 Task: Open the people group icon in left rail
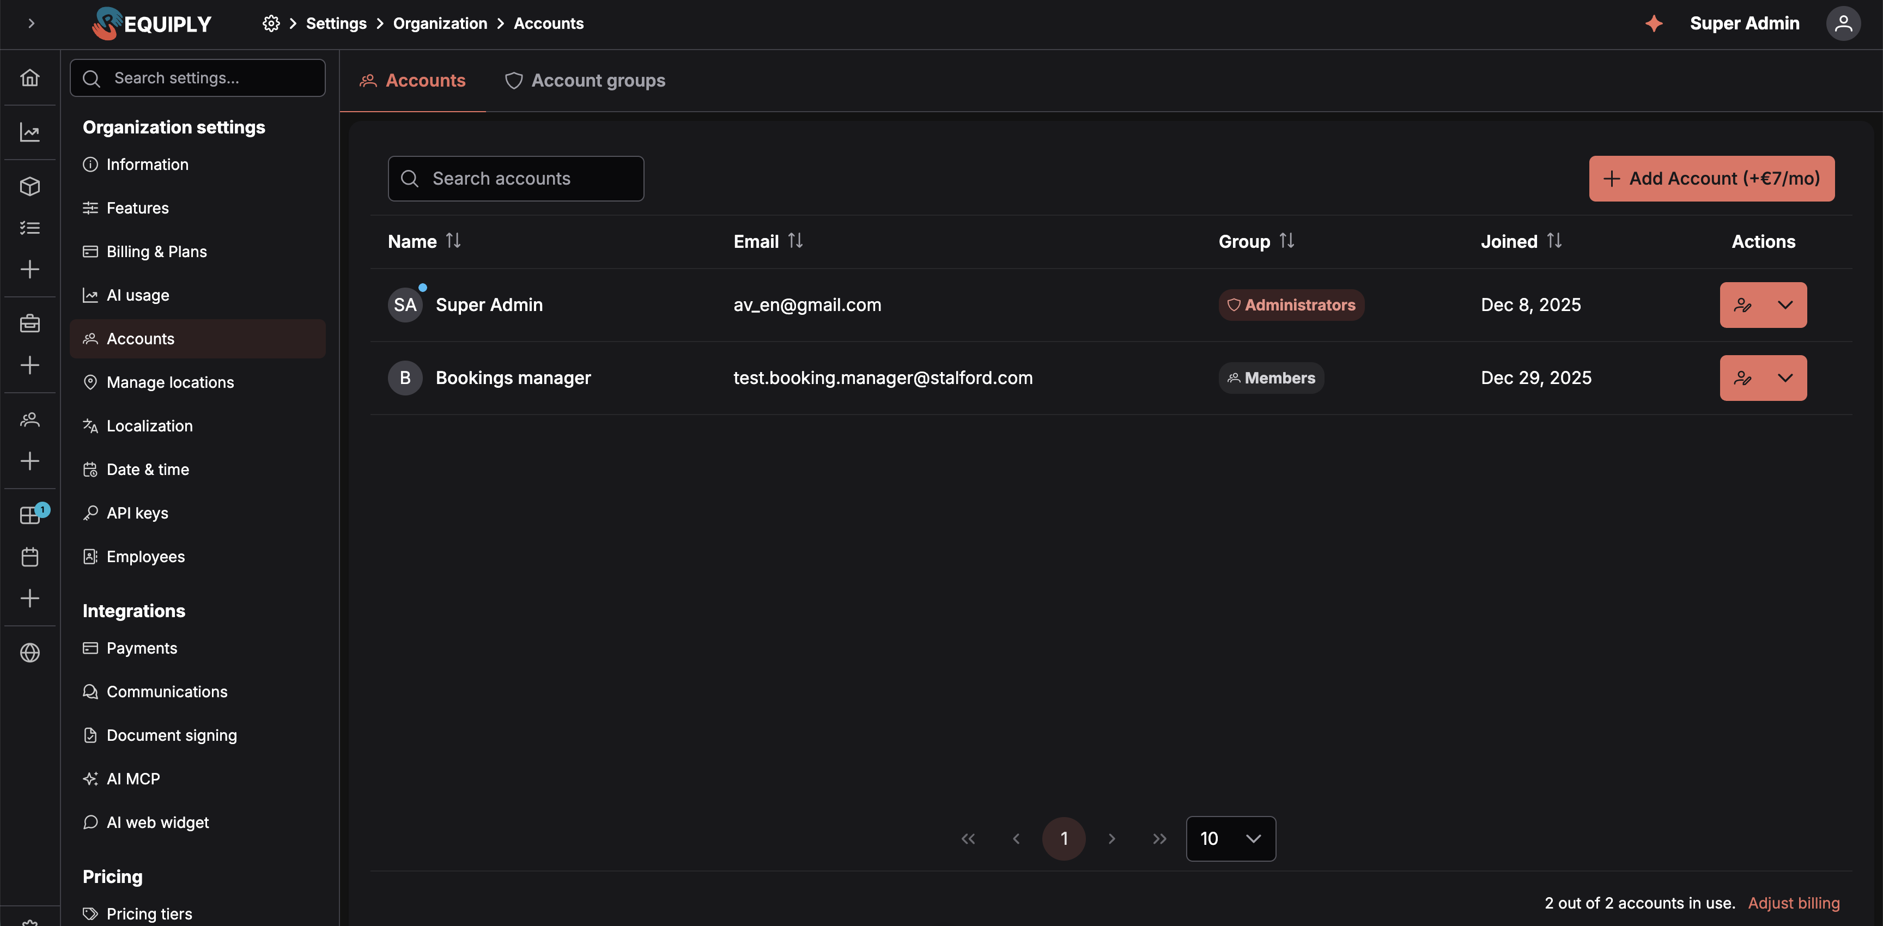(30, 419)
